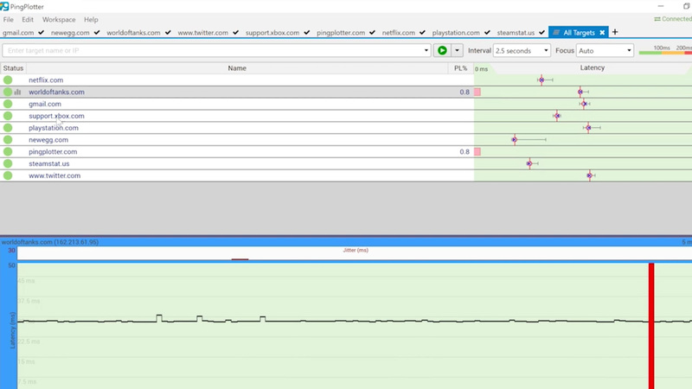This screenshot has height=389, width=692.
Task: Open the Edit menu
Action: point(28,19)
